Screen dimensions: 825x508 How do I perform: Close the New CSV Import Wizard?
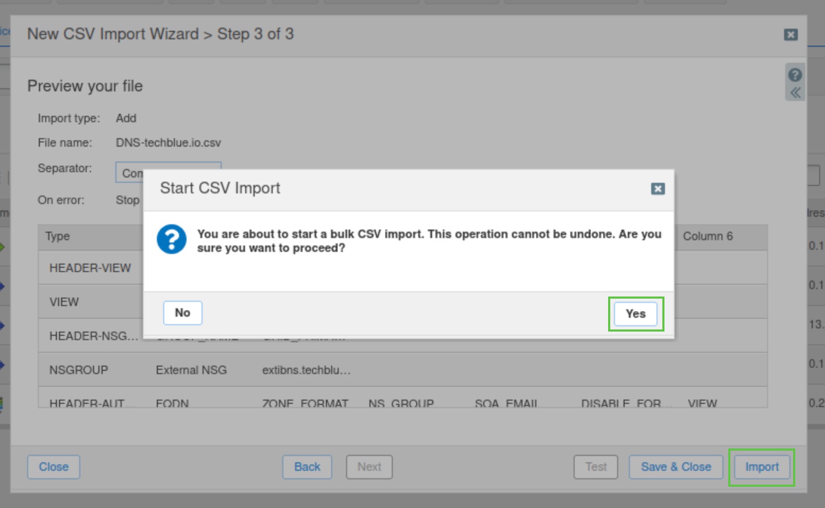790,34
